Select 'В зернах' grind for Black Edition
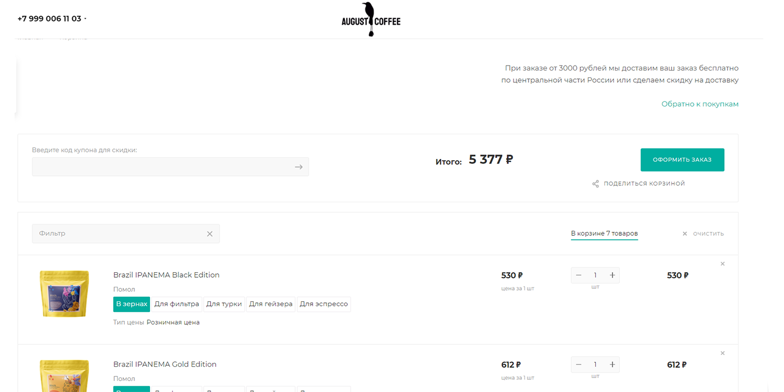 point(132,304)
